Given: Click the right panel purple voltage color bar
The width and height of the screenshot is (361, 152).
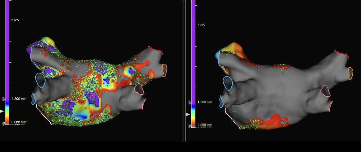Looking at the screenshot, I should click(x=193, y=52).
